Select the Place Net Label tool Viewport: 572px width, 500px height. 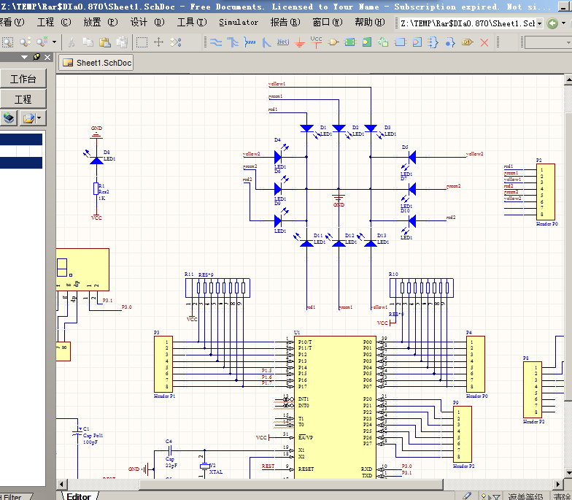tap(282, 42)
